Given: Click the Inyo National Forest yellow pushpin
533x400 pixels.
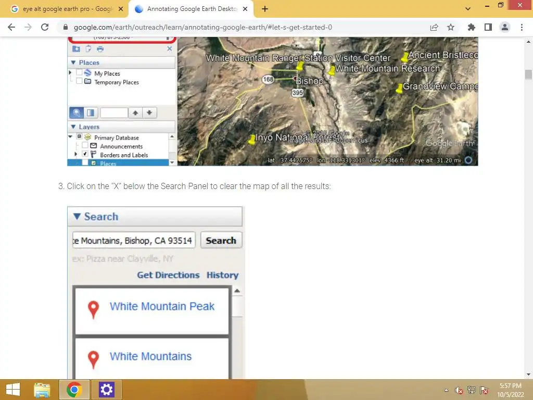Looking at the screenshot, I should [252, 140].
